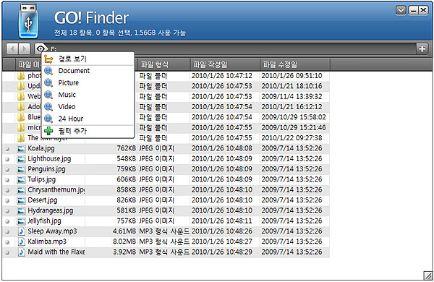This screenshot has height=282, width=434.
Task: Toggle the selection dot for Penguins.jpg
Action: 7,170
